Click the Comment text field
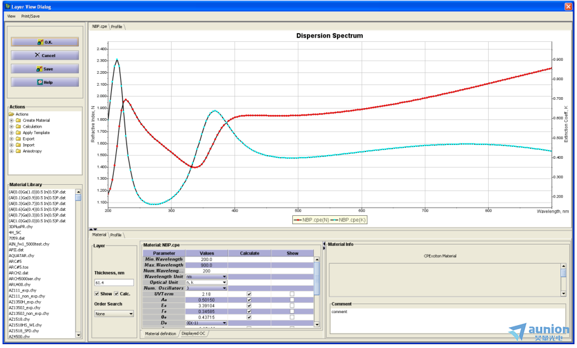 click(447, 320)
